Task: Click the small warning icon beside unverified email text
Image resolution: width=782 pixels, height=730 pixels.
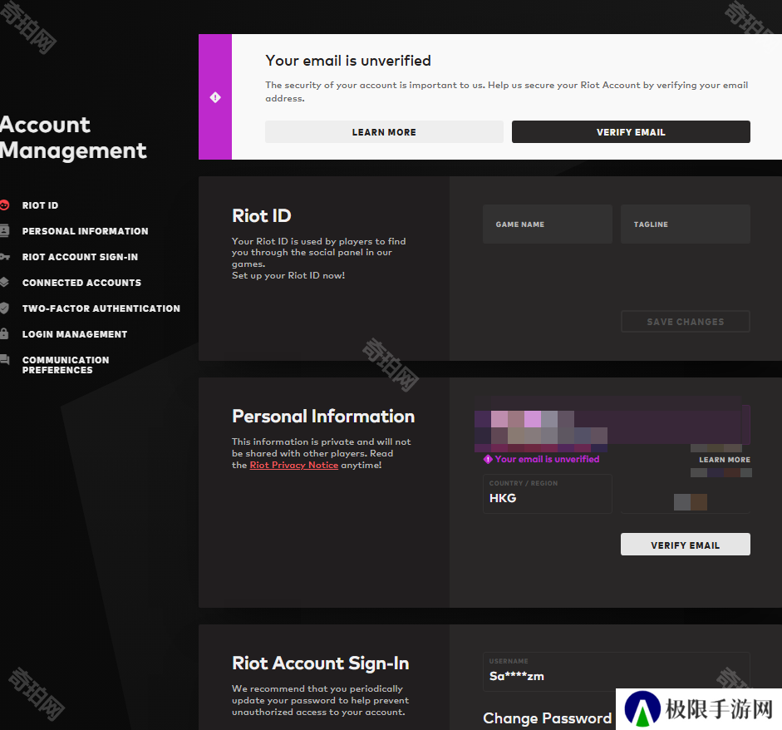Action: click(488, 459)
